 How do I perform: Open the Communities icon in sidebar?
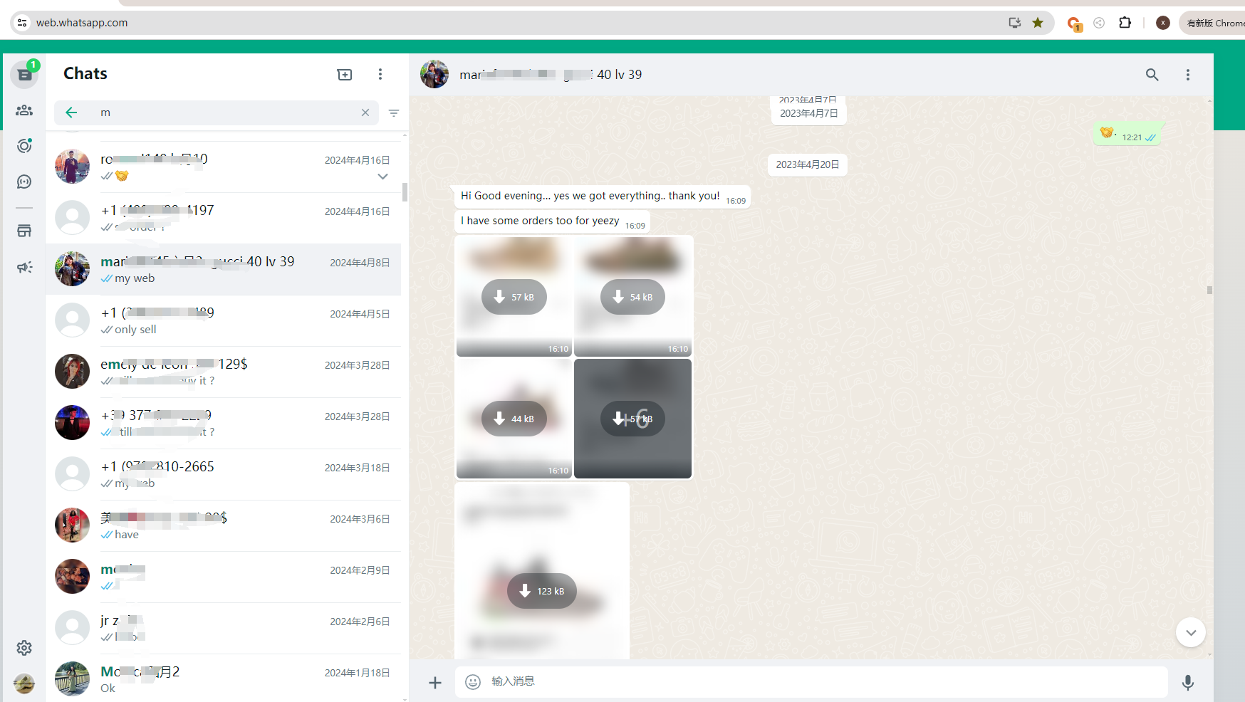click(x=24, y=110)
